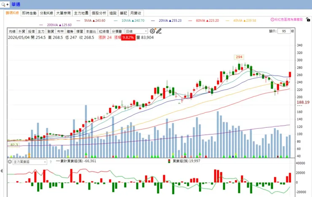Toggle the 融資 overlay button

click(51, 32)
